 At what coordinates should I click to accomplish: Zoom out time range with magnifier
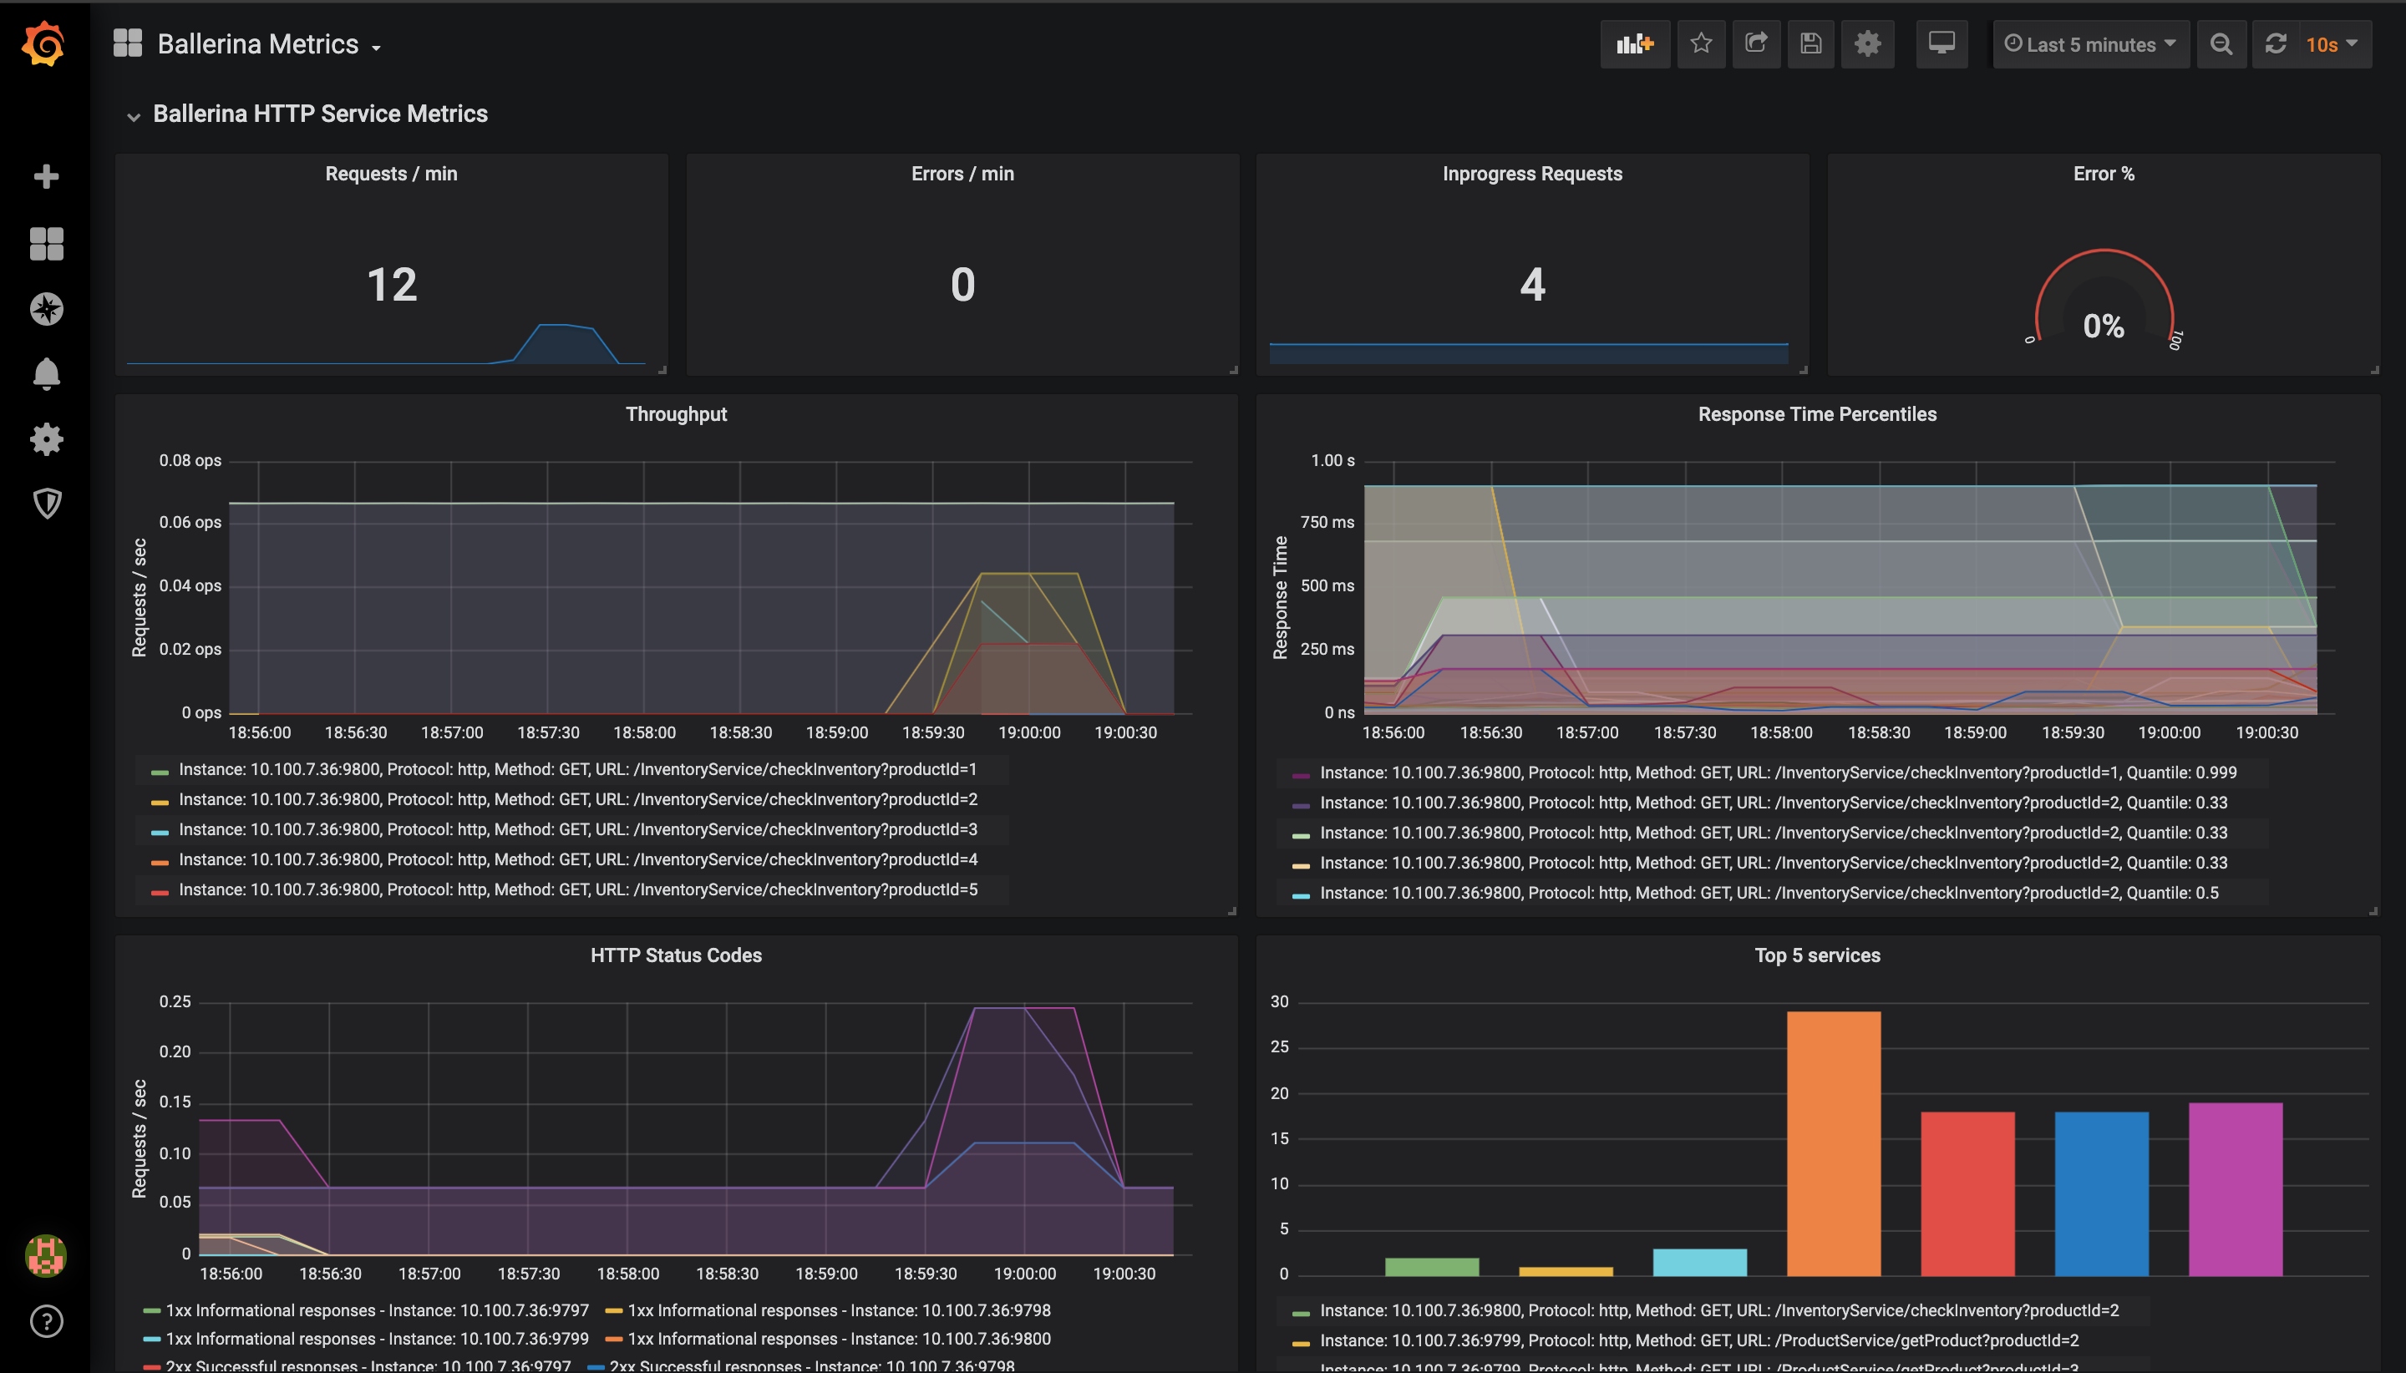[x=2221, y=44]
